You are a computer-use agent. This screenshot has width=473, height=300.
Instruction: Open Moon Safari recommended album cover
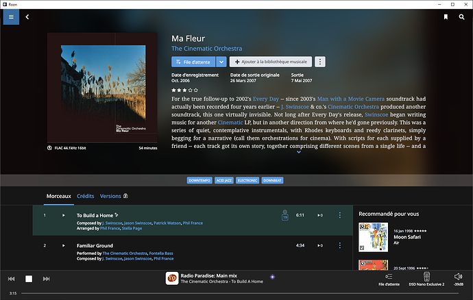pos(373,237)
